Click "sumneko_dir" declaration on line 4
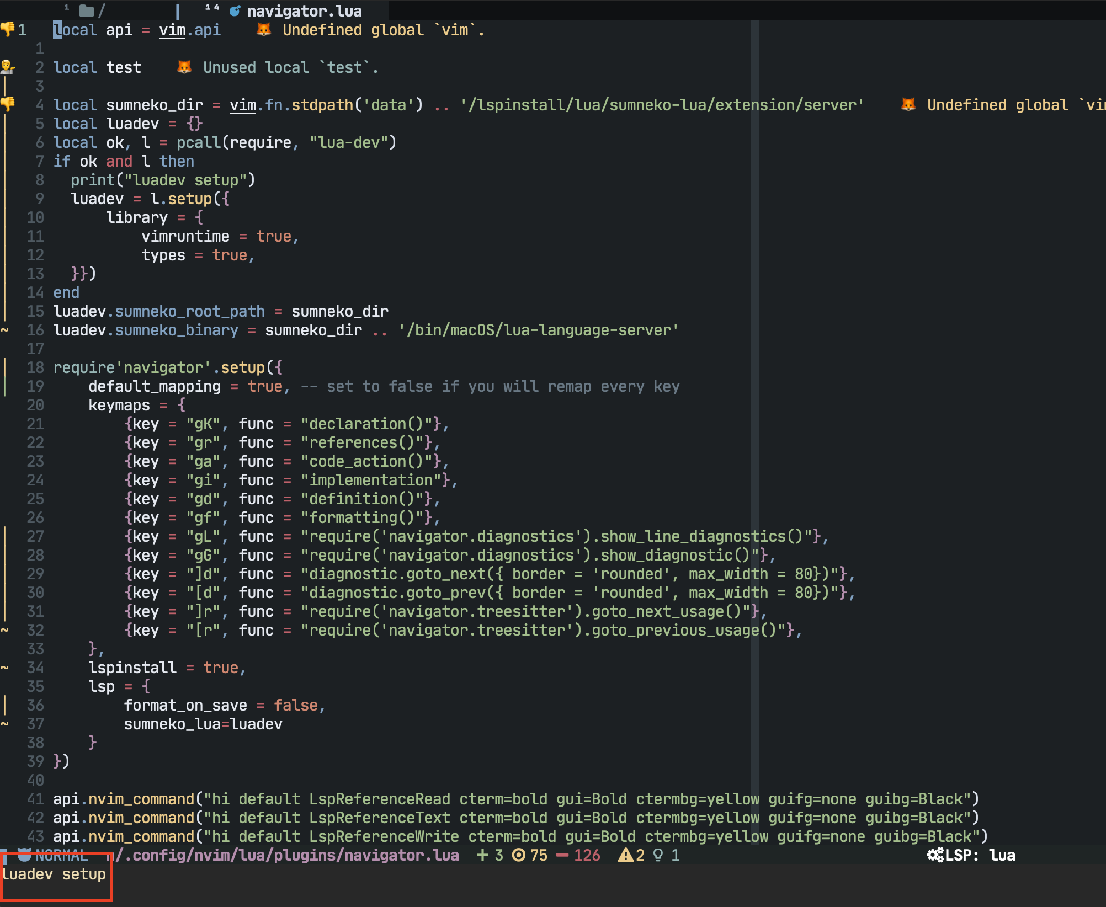This screenshot has height=907, width=1106. pos(155,105)
